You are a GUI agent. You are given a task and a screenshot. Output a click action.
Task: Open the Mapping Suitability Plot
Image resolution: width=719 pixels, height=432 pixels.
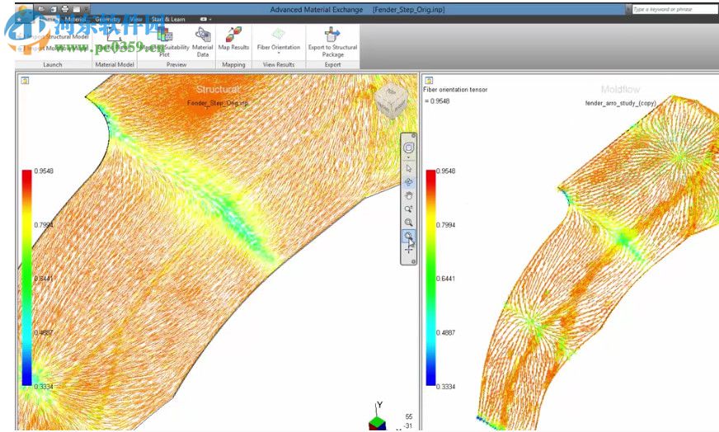(x=165, y=43)
